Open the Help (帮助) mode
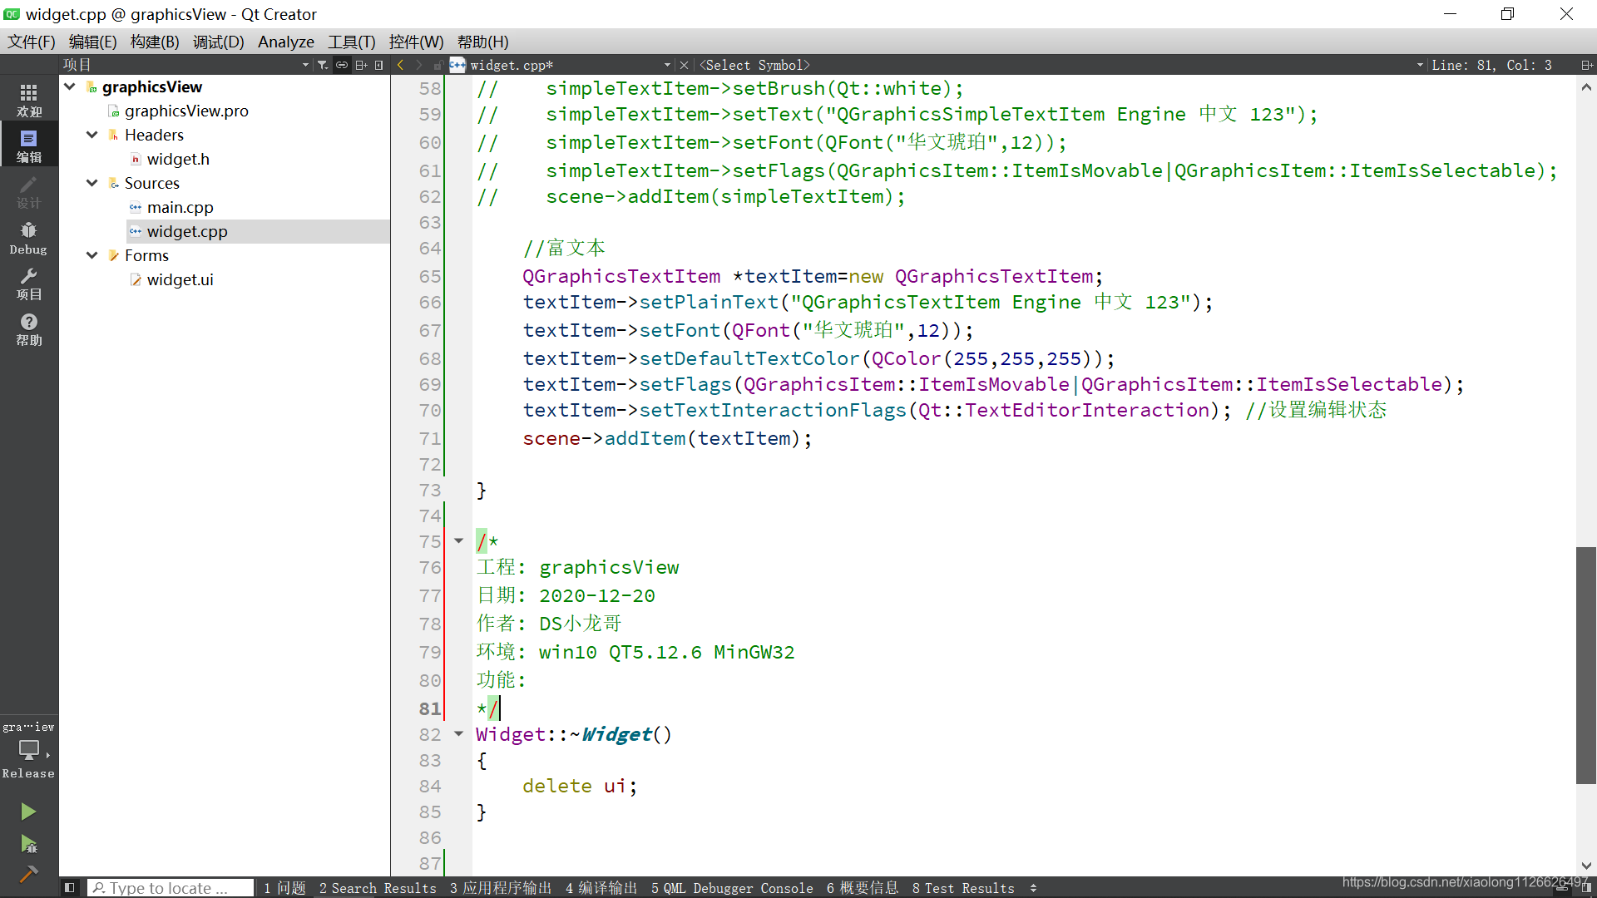 coord(28,329)
